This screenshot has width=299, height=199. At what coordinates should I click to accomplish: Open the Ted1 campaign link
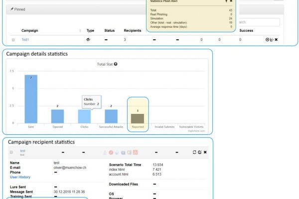pyautogui.click(x=25, y=39)
